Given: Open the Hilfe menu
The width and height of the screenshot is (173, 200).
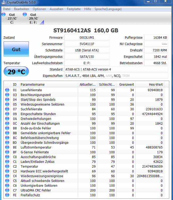Looking at the screenshot, I should pyautogui.click(x=87, y=9).
